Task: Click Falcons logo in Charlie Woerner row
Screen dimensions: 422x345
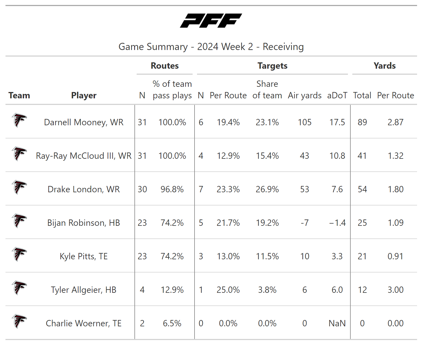Action: (19, 321)
